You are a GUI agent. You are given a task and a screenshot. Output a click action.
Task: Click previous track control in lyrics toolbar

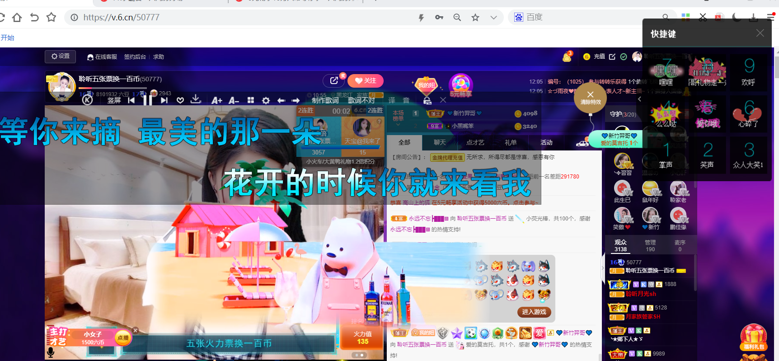point(131,100)
